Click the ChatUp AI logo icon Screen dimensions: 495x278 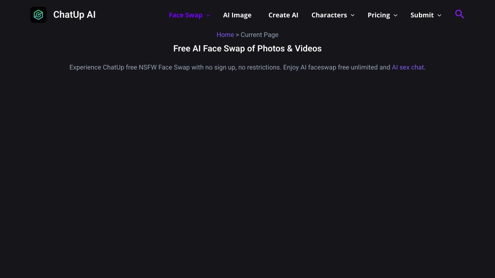38,15
